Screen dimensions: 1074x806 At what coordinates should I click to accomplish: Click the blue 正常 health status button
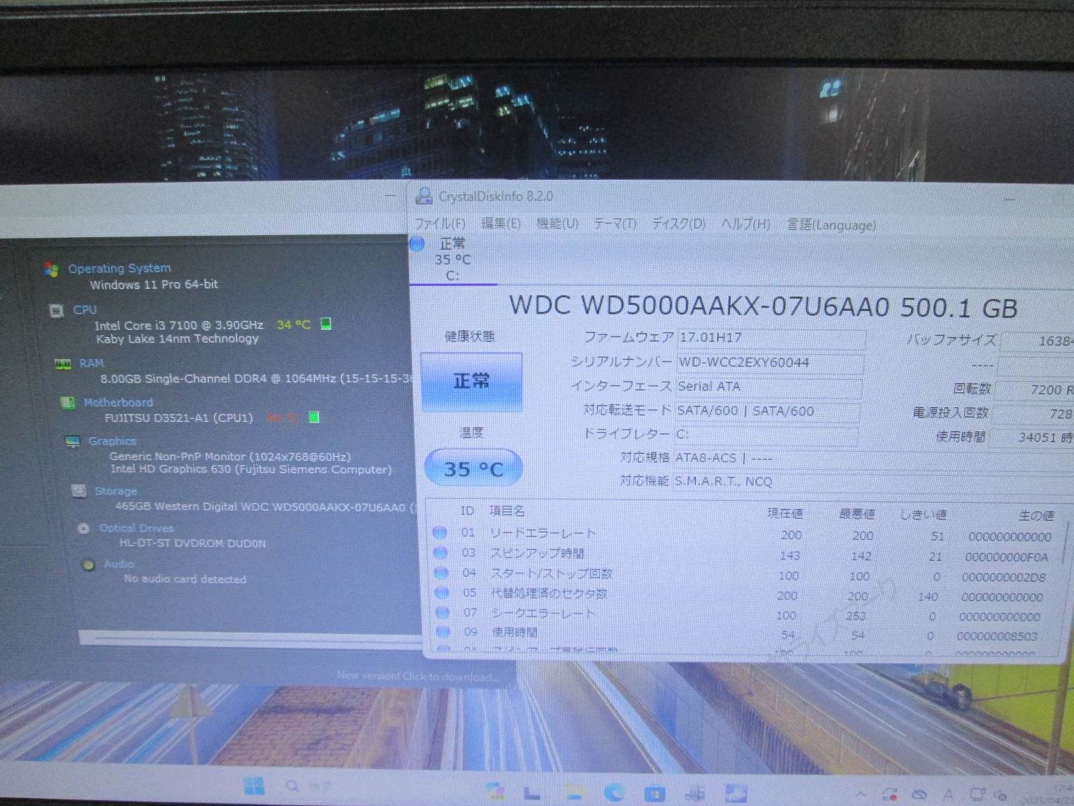point(471,382)
